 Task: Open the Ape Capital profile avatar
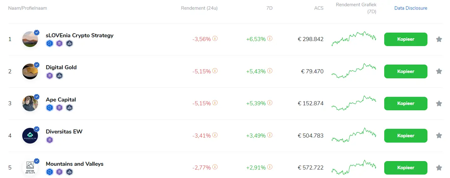[30, 103]
